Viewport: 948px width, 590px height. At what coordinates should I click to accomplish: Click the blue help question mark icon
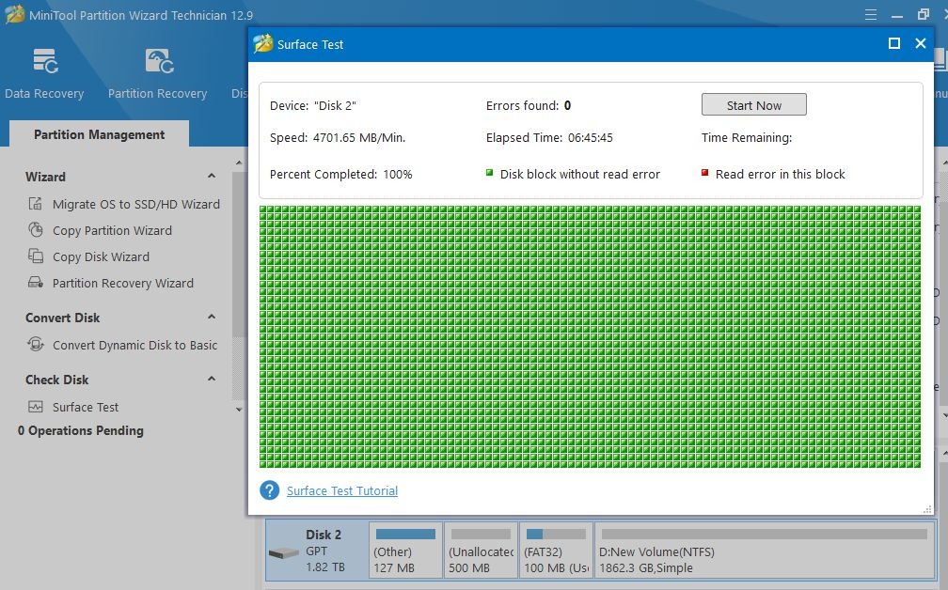tap(270, 490)
